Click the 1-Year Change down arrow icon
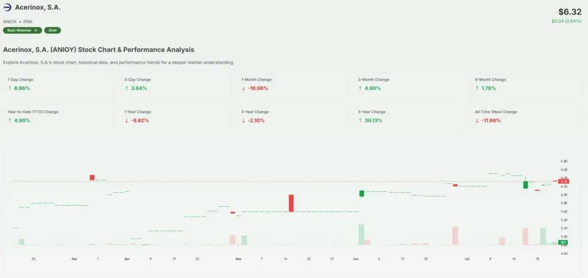The height and width of the screenshot is (278, 588). 126,121
